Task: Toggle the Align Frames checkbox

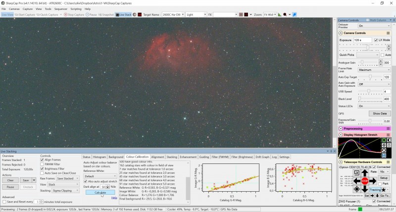Action: coord(42,159)
